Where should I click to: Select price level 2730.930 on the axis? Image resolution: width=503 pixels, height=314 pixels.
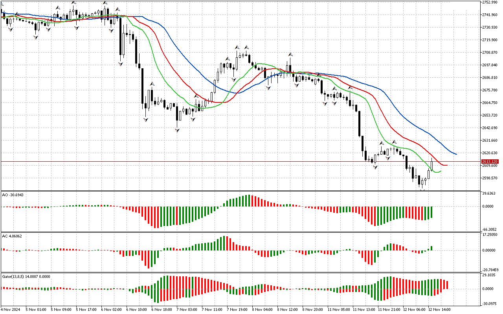coord(490,27)
